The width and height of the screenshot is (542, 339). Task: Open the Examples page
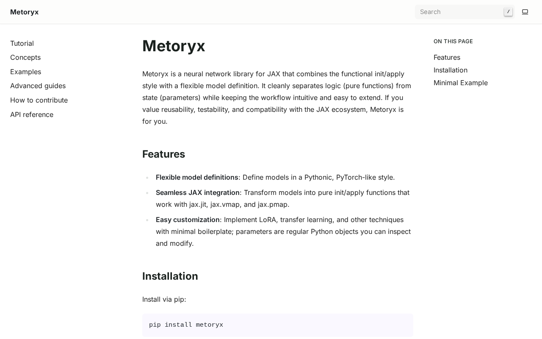tap(25, 72)
